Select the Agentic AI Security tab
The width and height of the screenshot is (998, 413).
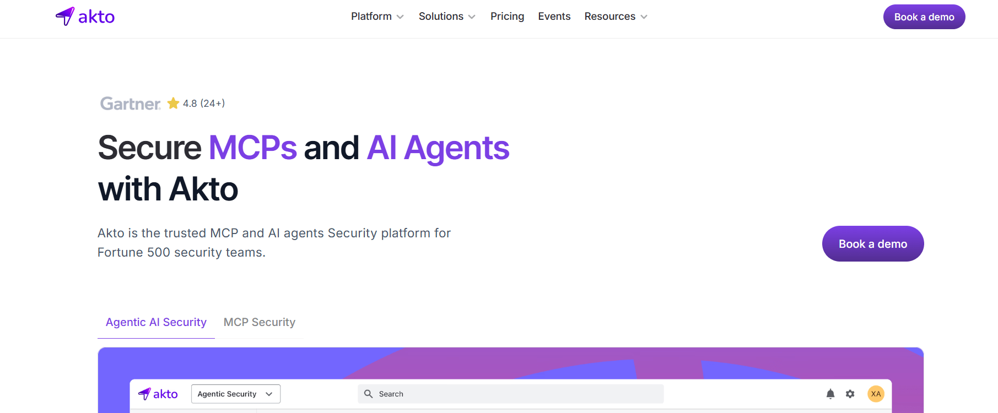coord(156,322)
